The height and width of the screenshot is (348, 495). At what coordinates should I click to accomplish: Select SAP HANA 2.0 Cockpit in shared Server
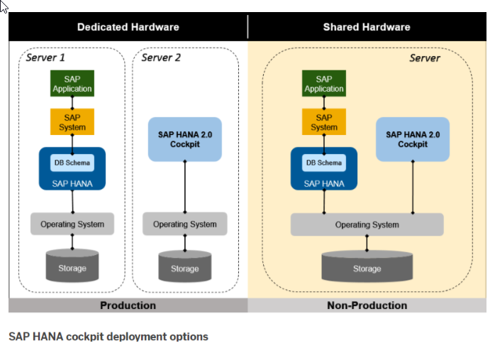pos(413,139)
